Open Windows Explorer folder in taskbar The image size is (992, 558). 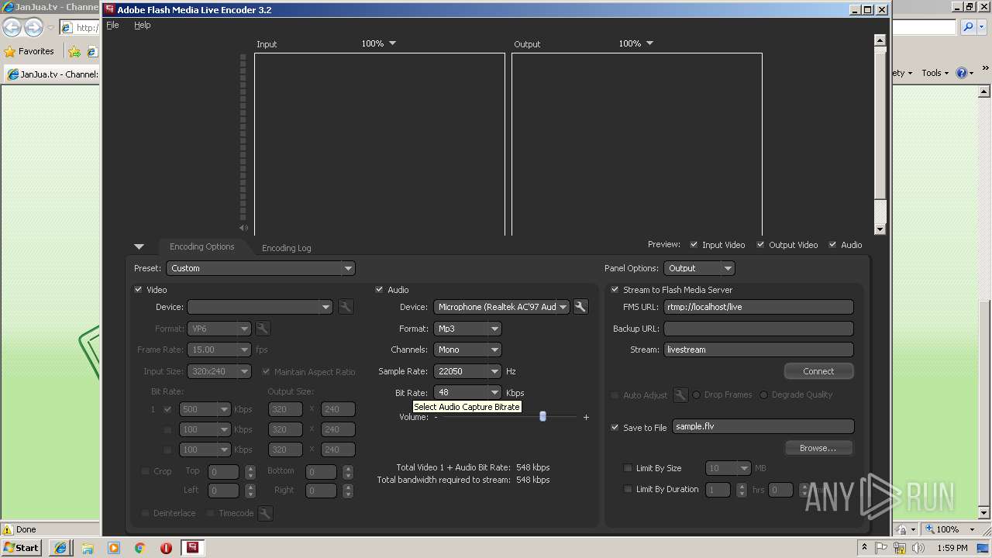point(88,548)
